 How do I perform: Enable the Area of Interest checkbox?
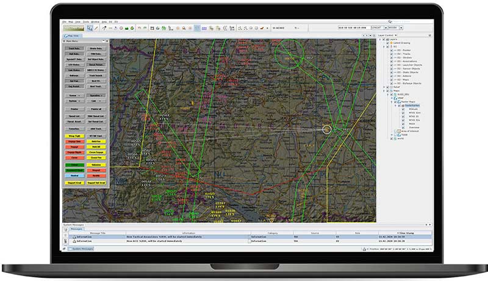pos(395,131)
